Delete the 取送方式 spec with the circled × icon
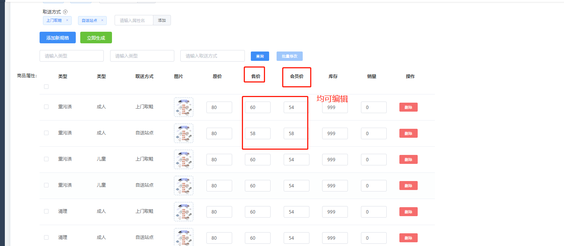The image size is (564, 246). pyautogui.click(x=65, y=12)
